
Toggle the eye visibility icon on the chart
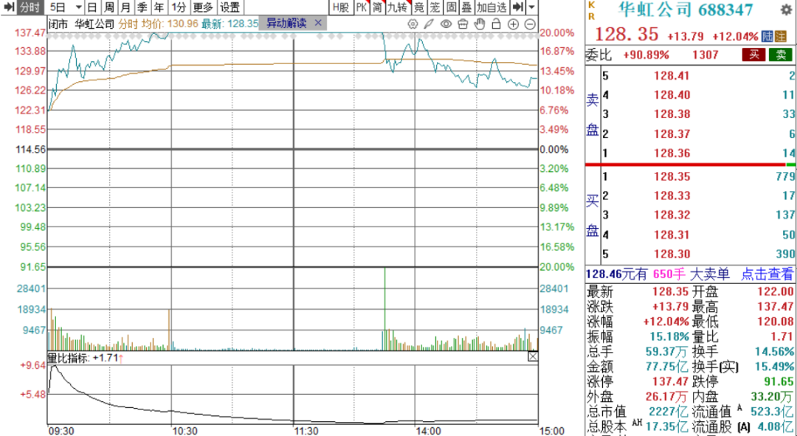click(x=446, y=24)
